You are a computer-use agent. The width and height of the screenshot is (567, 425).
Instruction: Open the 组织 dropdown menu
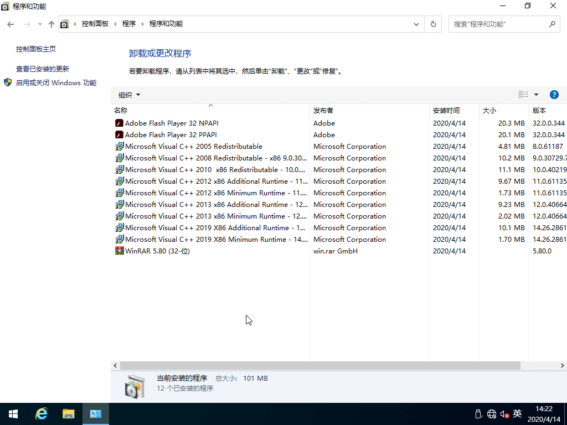coord(129,95)
